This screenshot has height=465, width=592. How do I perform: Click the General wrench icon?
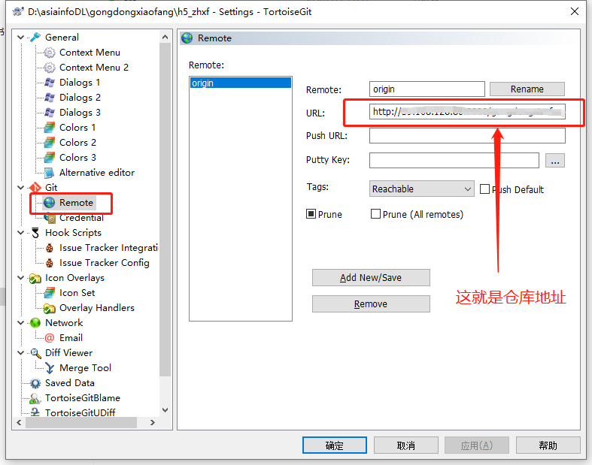pos(35,38)
